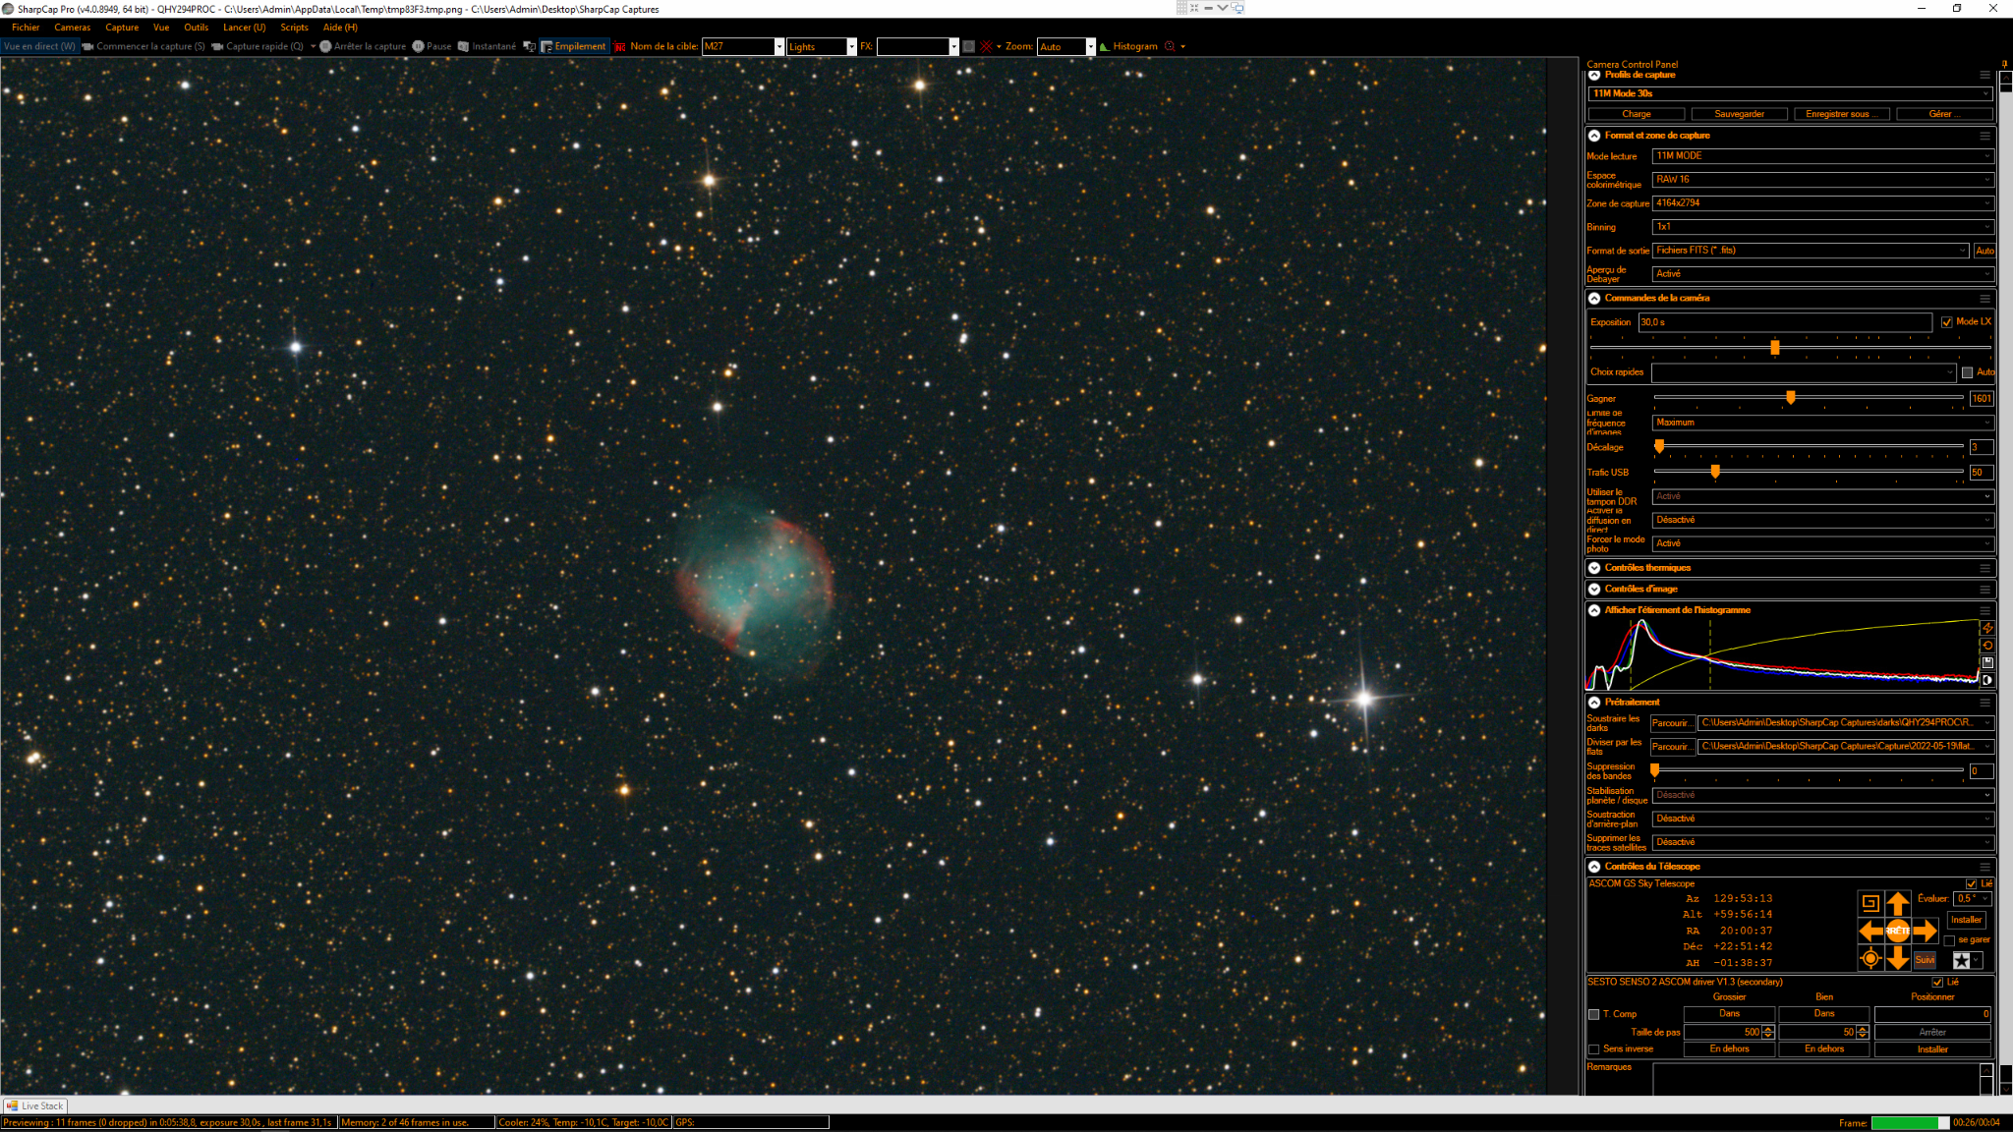The width and height of the screenshot is (2013, 1132).
Task: Click the telescope move down arrow
Action: (1897, 958)
